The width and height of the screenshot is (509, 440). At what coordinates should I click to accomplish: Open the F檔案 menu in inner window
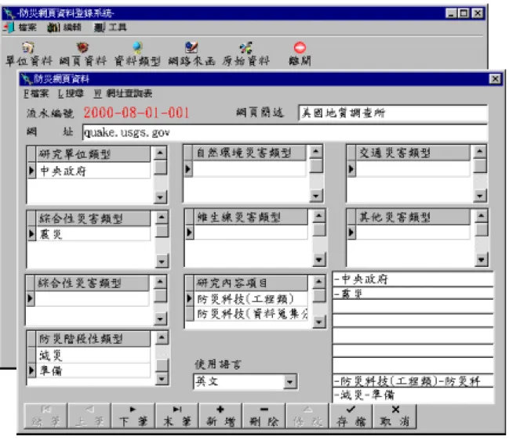tap(36, 94)
